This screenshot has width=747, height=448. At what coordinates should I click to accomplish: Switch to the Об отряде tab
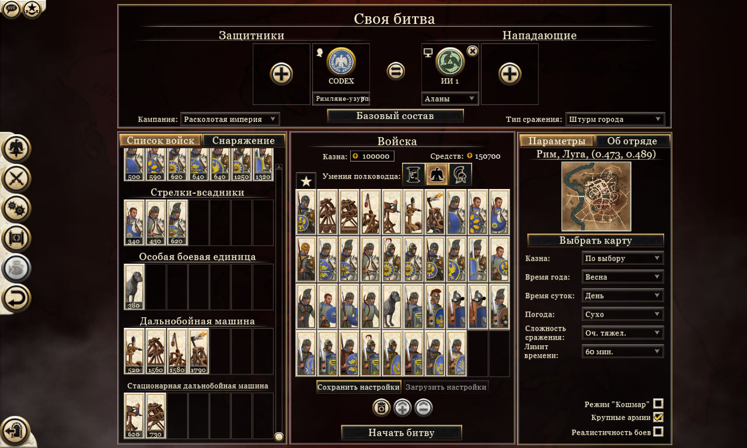(632, 141)
